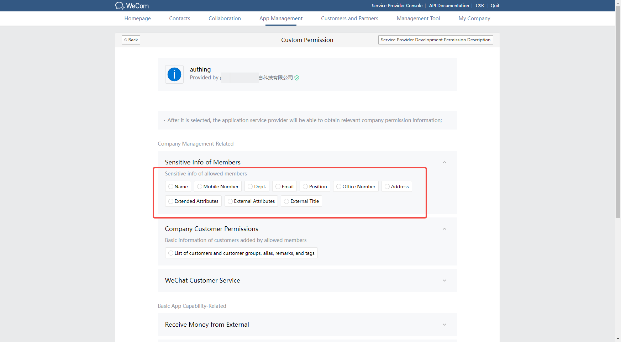The height and width of the screenshot is (342, 621).
Task: Open the App Management tab
Action: pos(281,19)
